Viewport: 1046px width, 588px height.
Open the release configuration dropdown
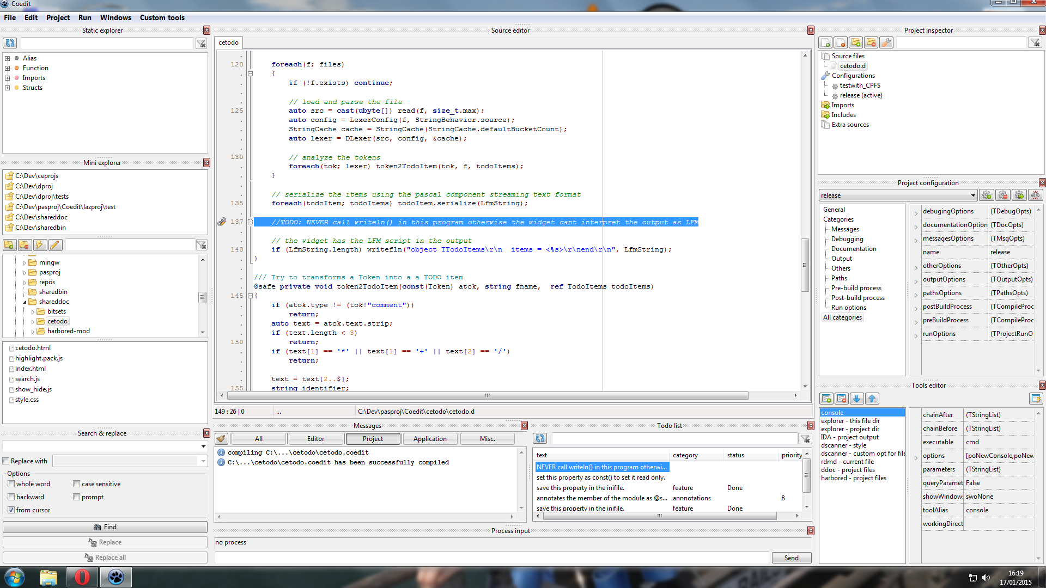[972, 195]
